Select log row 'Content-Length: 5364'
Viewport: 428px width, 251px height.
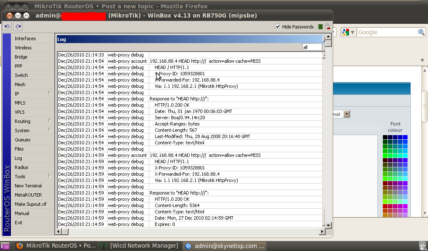pyautogui.click(x=190, y=205)
